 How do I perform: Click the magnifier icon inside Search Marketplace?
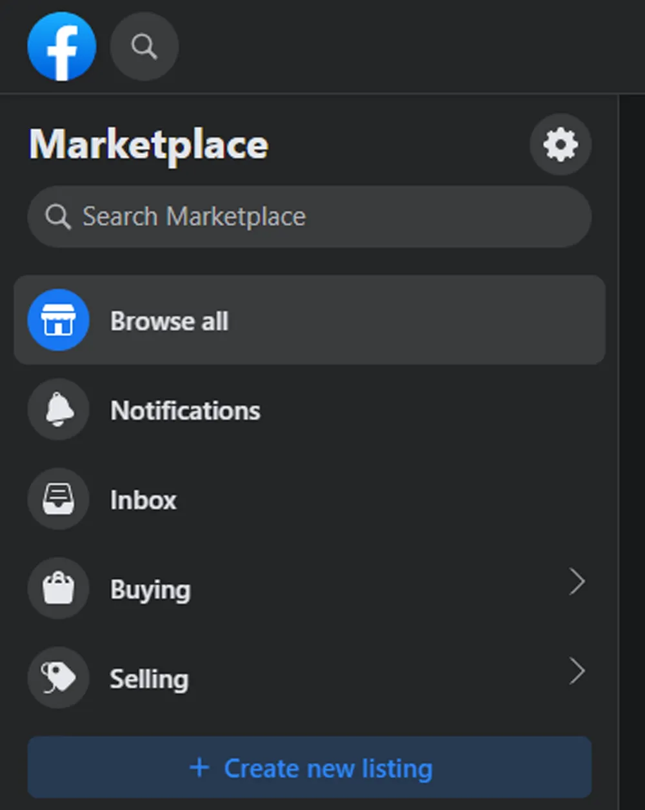click(x=58, y=217)
